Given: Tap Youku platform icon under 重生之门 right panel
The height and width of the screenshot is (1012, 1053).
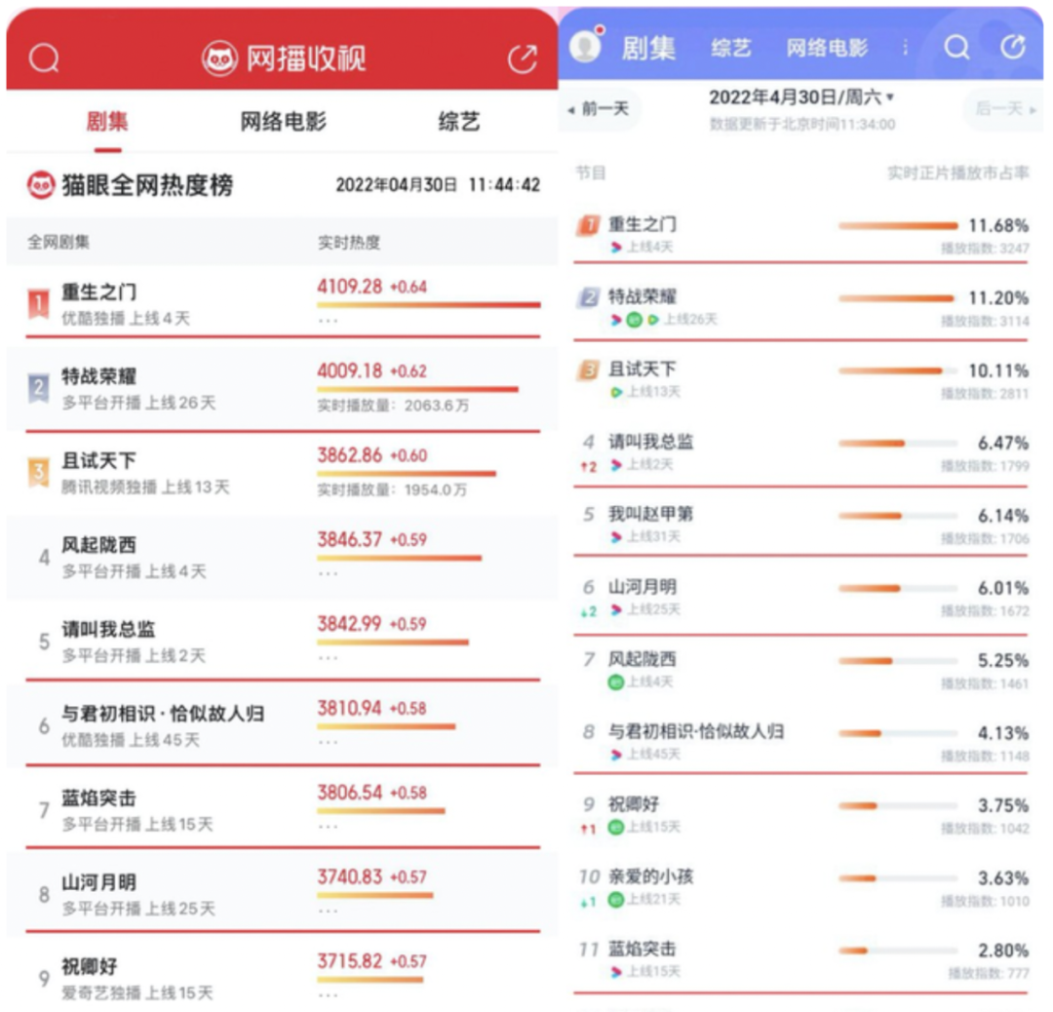Looking at the screenshot, I should tap(616, 247).
